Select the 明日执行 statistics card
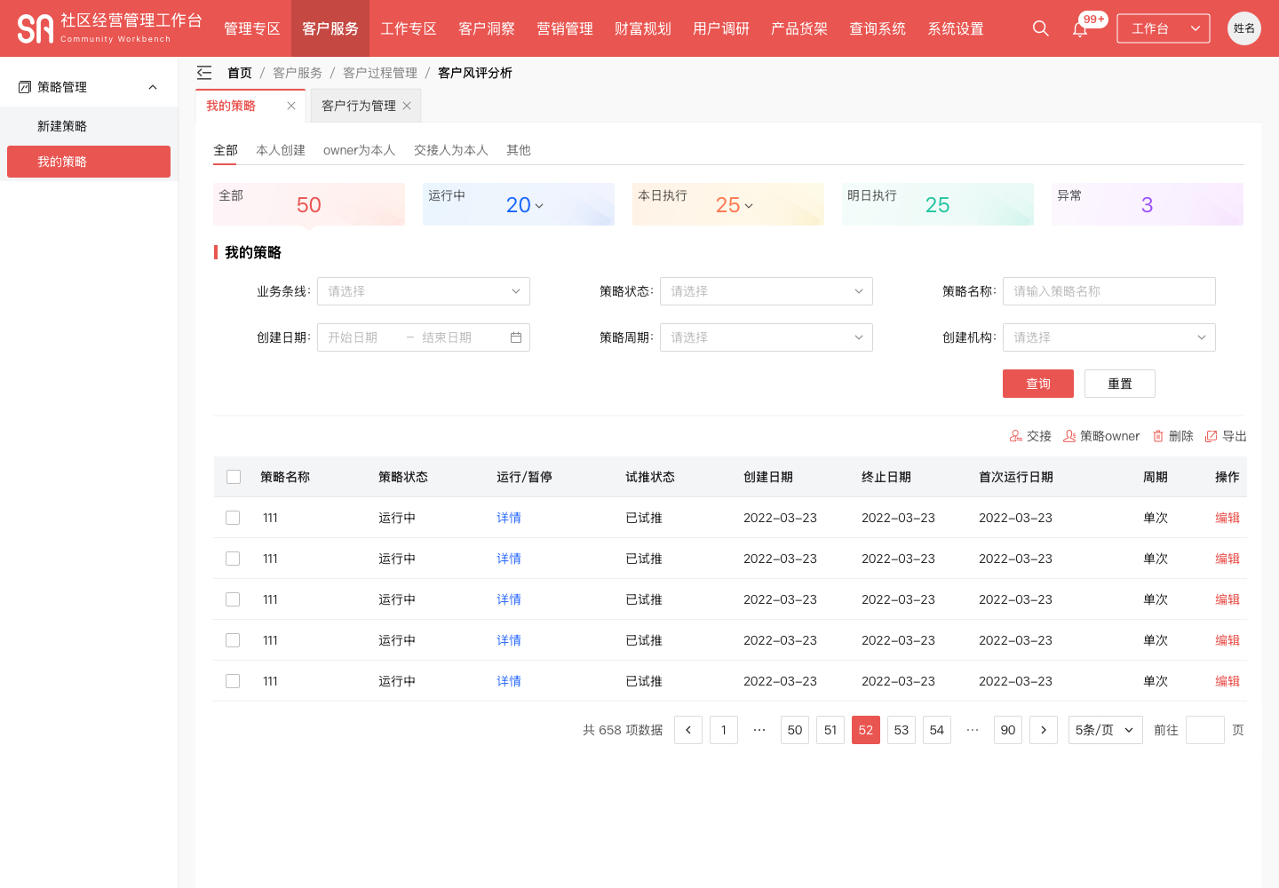1279x888 pixels. click(938, 204)
